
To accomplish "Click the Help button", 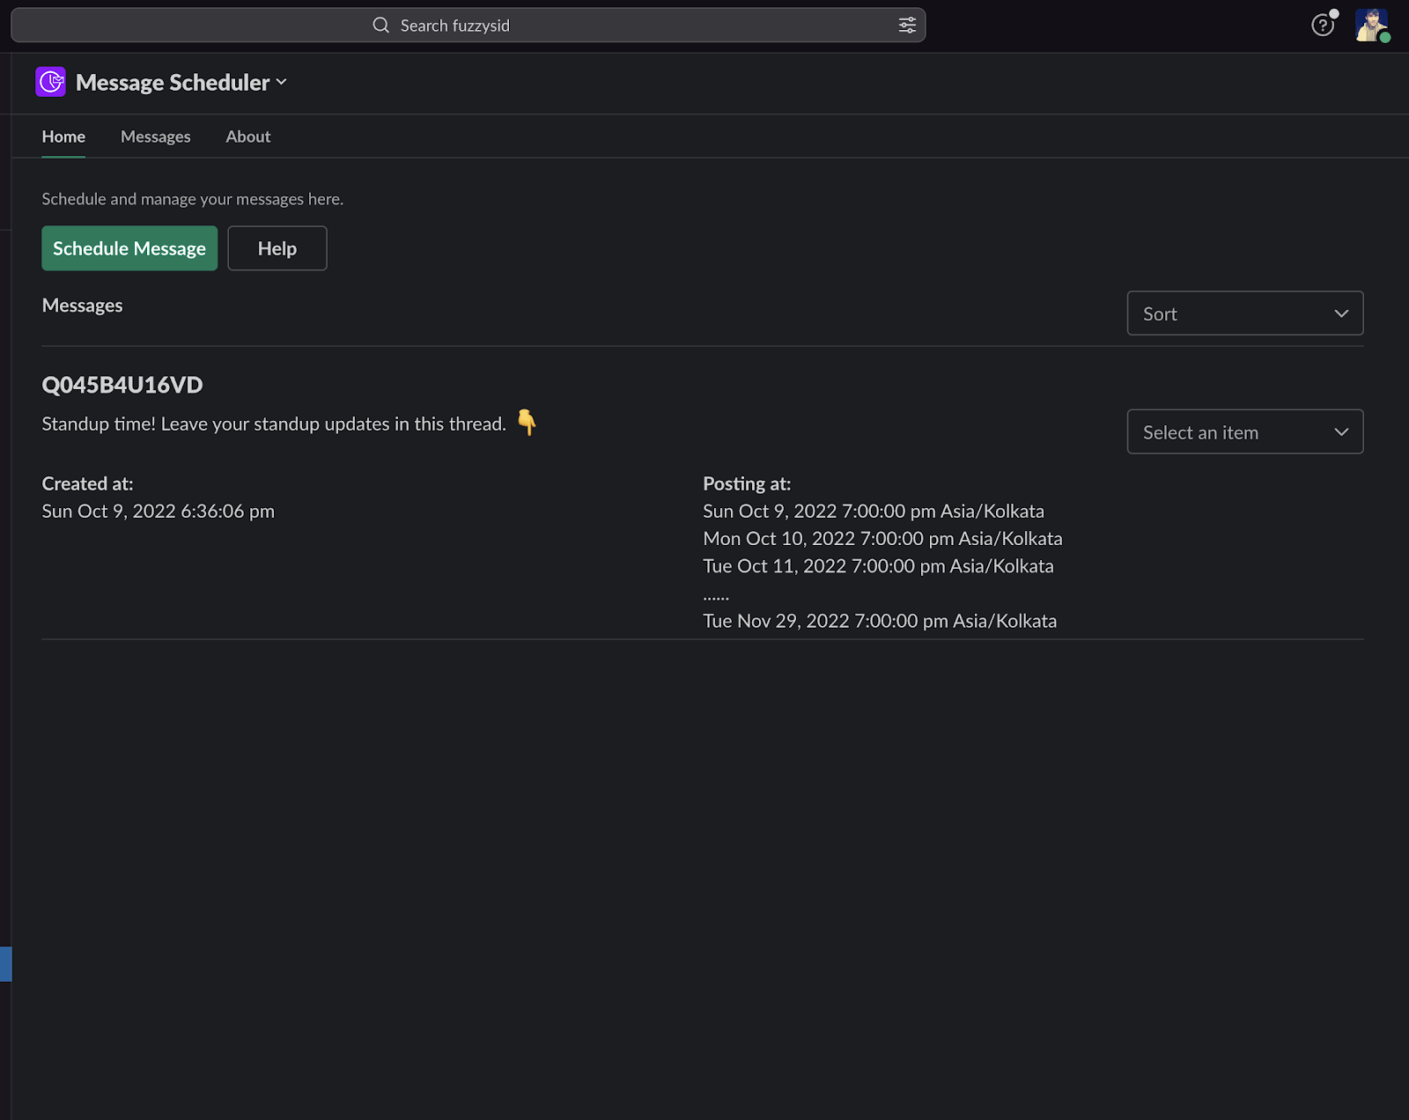I will (277, 248).
